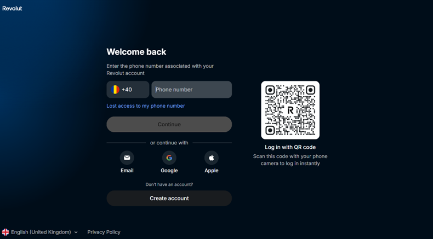Screen dimensions: 433x239
Task: Click the Email envelope icon
Action: [127, 158]
